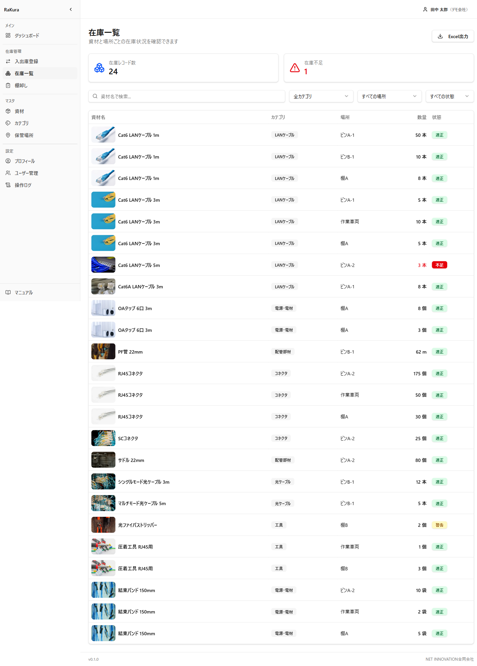Click the 在庫レコード数 summary card
This screenshot has height=666, width=477.
coord(183,68)
